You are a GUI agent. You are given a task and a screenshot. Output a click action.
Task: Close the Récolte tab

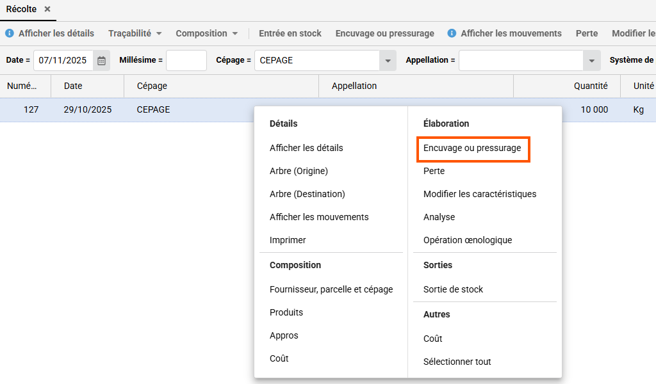[x=47, y=10]
